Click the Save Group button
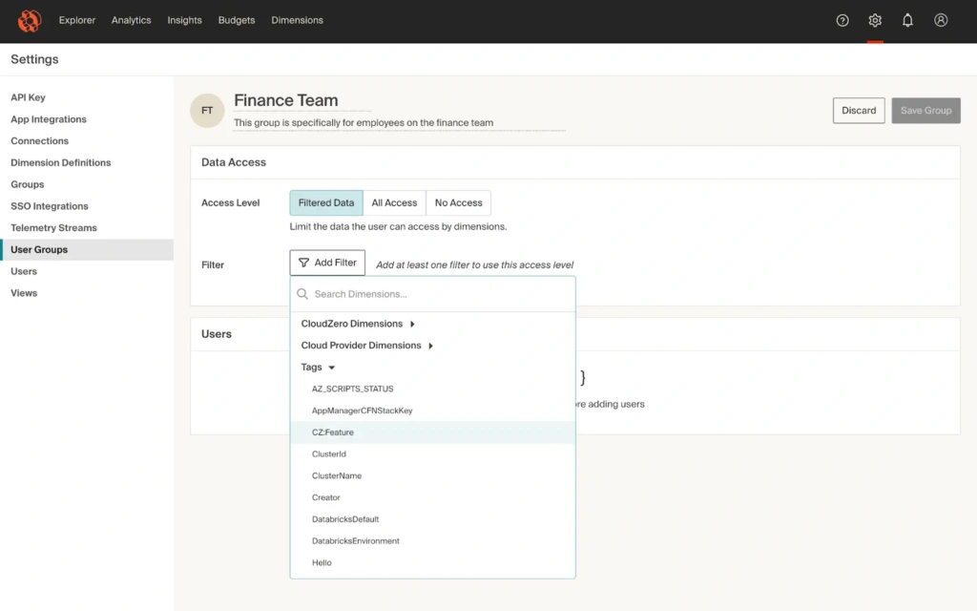This screenshot has width=977, height=611. [925, 111]
